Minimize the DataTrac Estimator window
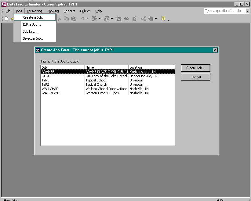The width and height of the screenshot is (251, 201). 237,4
